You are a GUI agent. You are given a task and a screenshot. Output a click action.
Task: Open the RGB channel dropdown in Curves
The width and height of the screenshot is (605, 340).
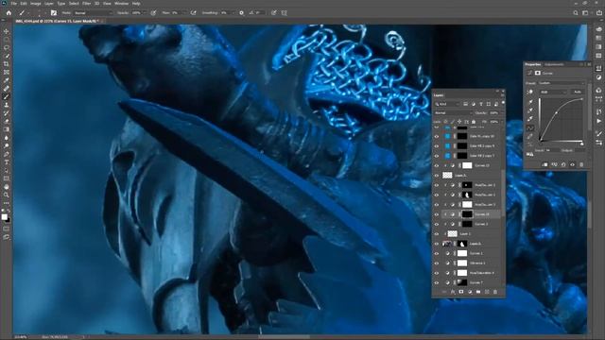tap(553, 93)
